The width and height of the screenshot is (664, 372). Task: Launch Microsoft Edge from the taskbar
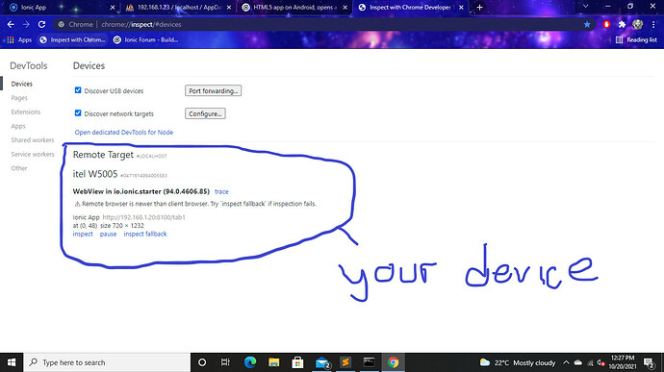point(250,362)
